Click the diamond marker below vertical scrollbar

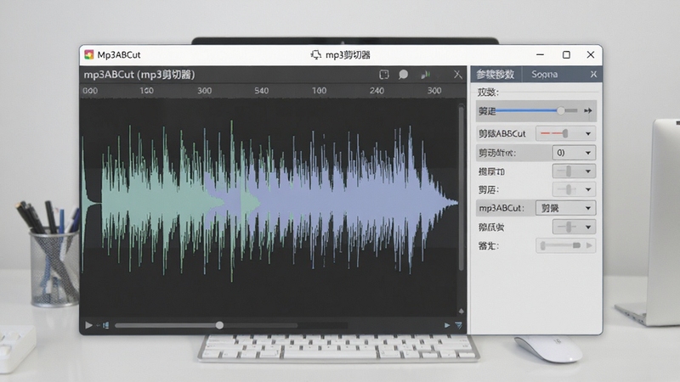[461, 311]
